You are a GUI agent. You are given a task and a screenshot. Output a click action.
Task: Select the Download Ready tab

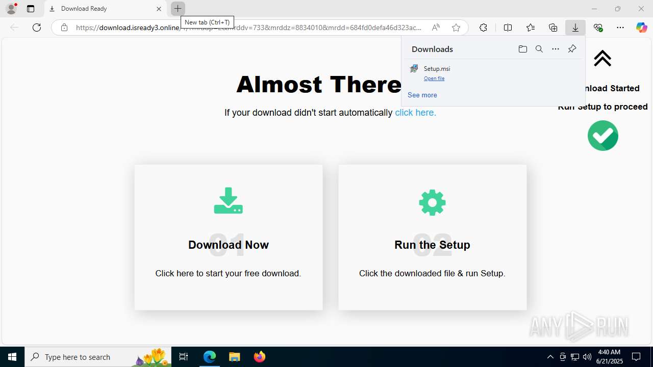pos(105,9)
